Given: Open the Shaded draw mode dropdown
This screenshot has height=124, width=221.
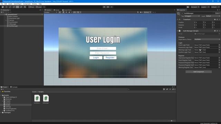Looking at the screenshot, I should [51, 12].
